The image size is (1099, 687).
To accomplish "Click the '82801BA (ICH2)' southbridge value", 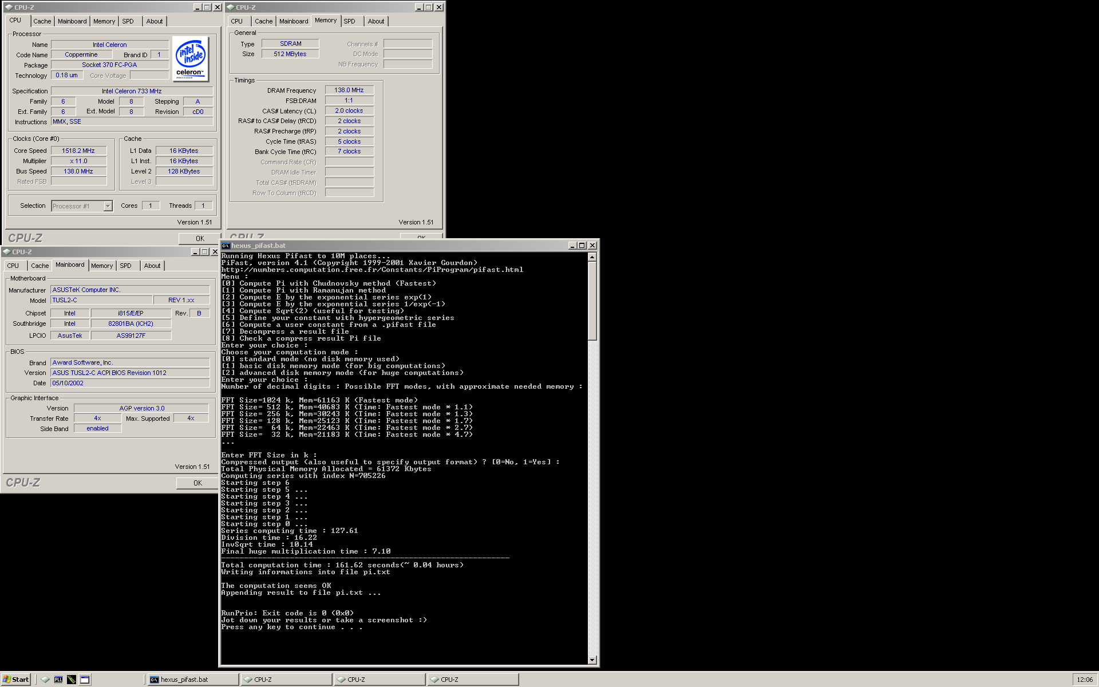I will pyautogui.click(x=131, y=324).
